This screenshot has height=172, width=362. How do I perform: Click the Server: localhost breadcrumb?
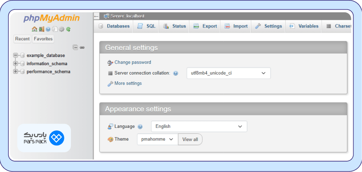128,16
